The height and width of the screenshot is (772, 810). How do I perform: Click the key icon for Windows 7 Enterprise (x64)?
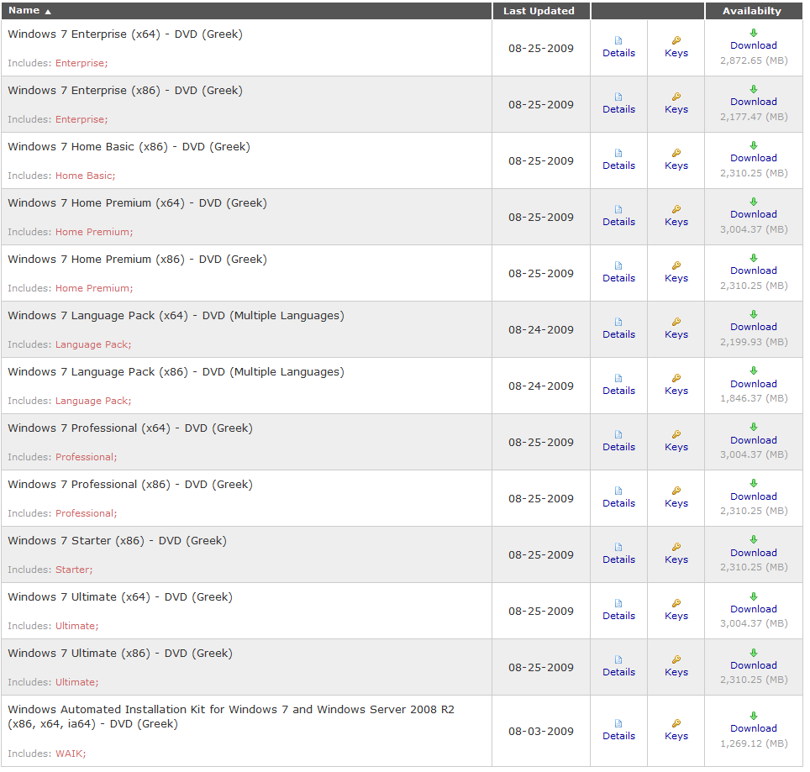tap(676, 40)
